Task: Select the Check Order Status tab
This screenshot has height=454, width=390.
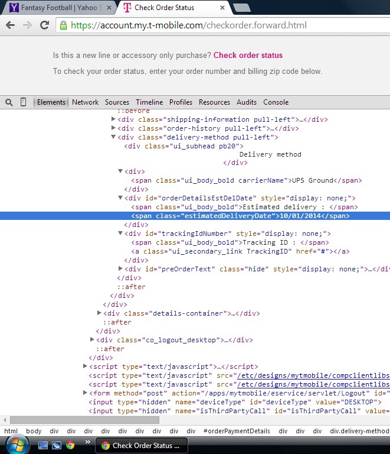Action: [173, 8]
